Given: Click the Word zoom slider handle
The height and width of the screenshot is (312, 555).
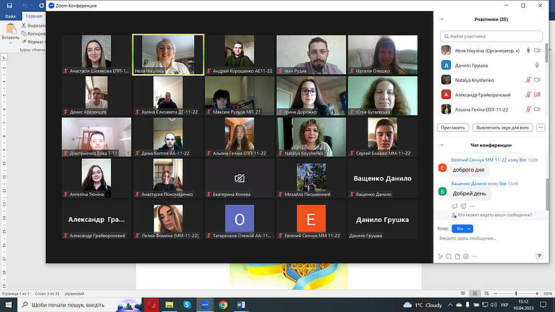Looking at the screenshot, I should (x=516, y=293).
